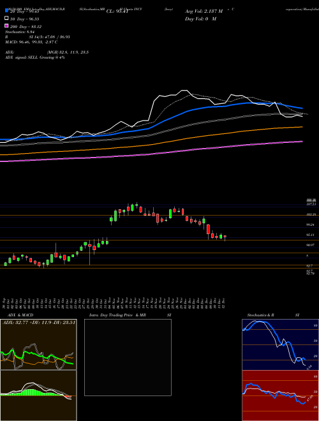Screen dimensions: 319x421
Task: Click inside the MACD histogram chart
Action: click(x=38, y=395)
